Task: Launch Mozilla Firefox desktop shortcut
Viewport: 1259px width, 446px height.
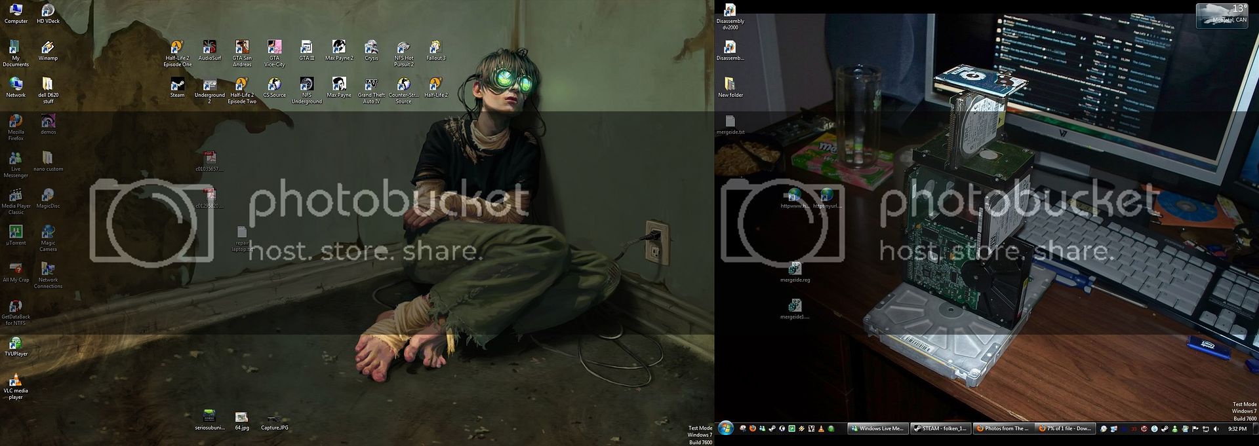Action: coord(16,127)
